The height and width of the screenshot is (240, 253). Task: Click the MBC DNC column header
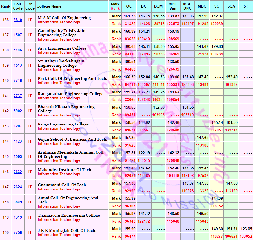pyautogui.click(x=187, y=6)
